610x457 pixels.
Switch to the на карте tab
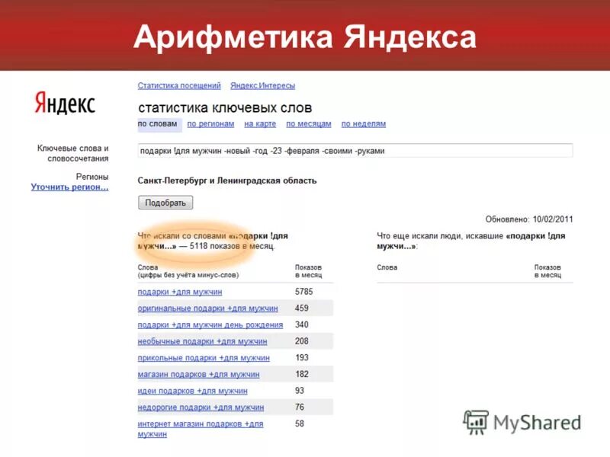click(x=260, y=124)
